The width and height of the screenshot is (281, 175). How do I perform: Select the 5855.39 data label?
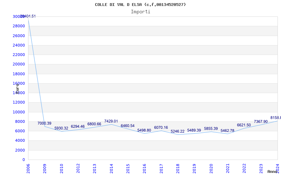pyautogui.click(x=211, y=128)
